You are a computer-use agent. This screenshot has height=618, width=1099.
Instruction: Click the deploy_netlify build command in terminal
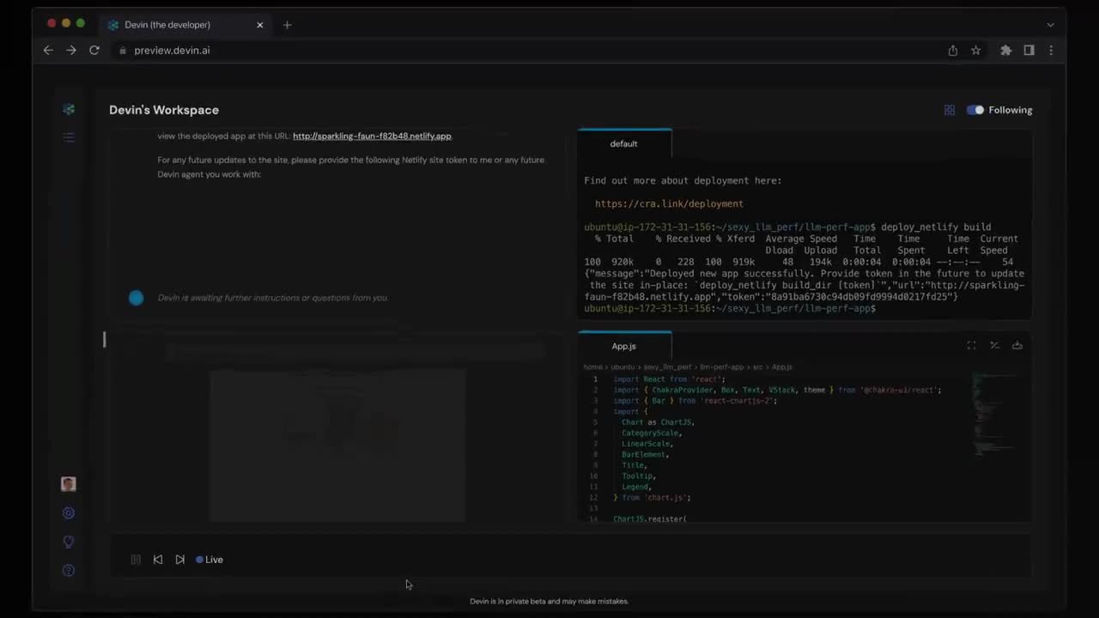[936, 227]
